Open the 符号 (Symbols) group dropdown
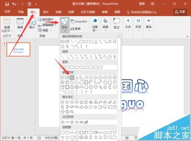The width and height of the screenshot is (191, 141). tap(138, 25)
